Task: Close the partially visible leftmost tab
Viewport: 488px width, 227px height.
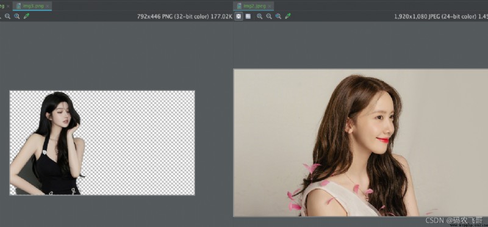Action: (x=8, y=6)
